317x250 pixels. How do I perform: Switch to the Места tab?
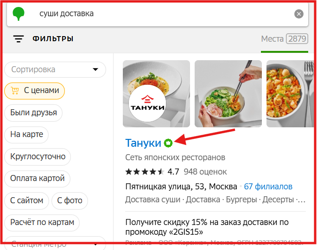[x=285, y=39]
